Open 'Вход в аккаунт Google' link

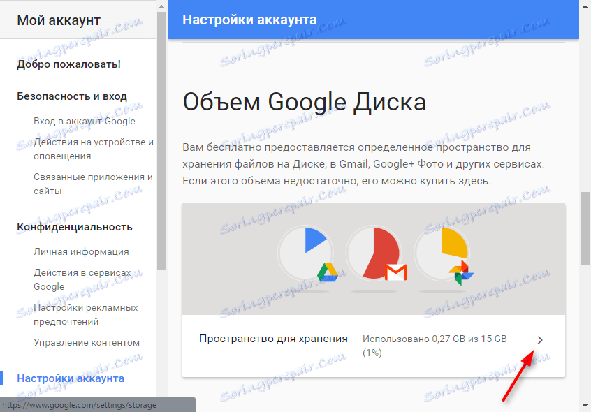pos(85,121)
